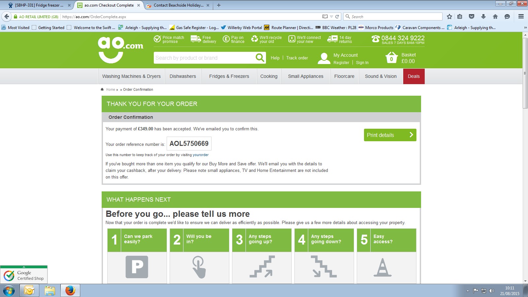Click the telephone icon beside 0844 324 9222
Viewport: 528px width, 297px height.
point(376,39)
